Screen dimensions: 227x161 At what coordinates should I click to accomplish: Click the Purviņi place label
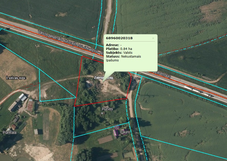107,109
